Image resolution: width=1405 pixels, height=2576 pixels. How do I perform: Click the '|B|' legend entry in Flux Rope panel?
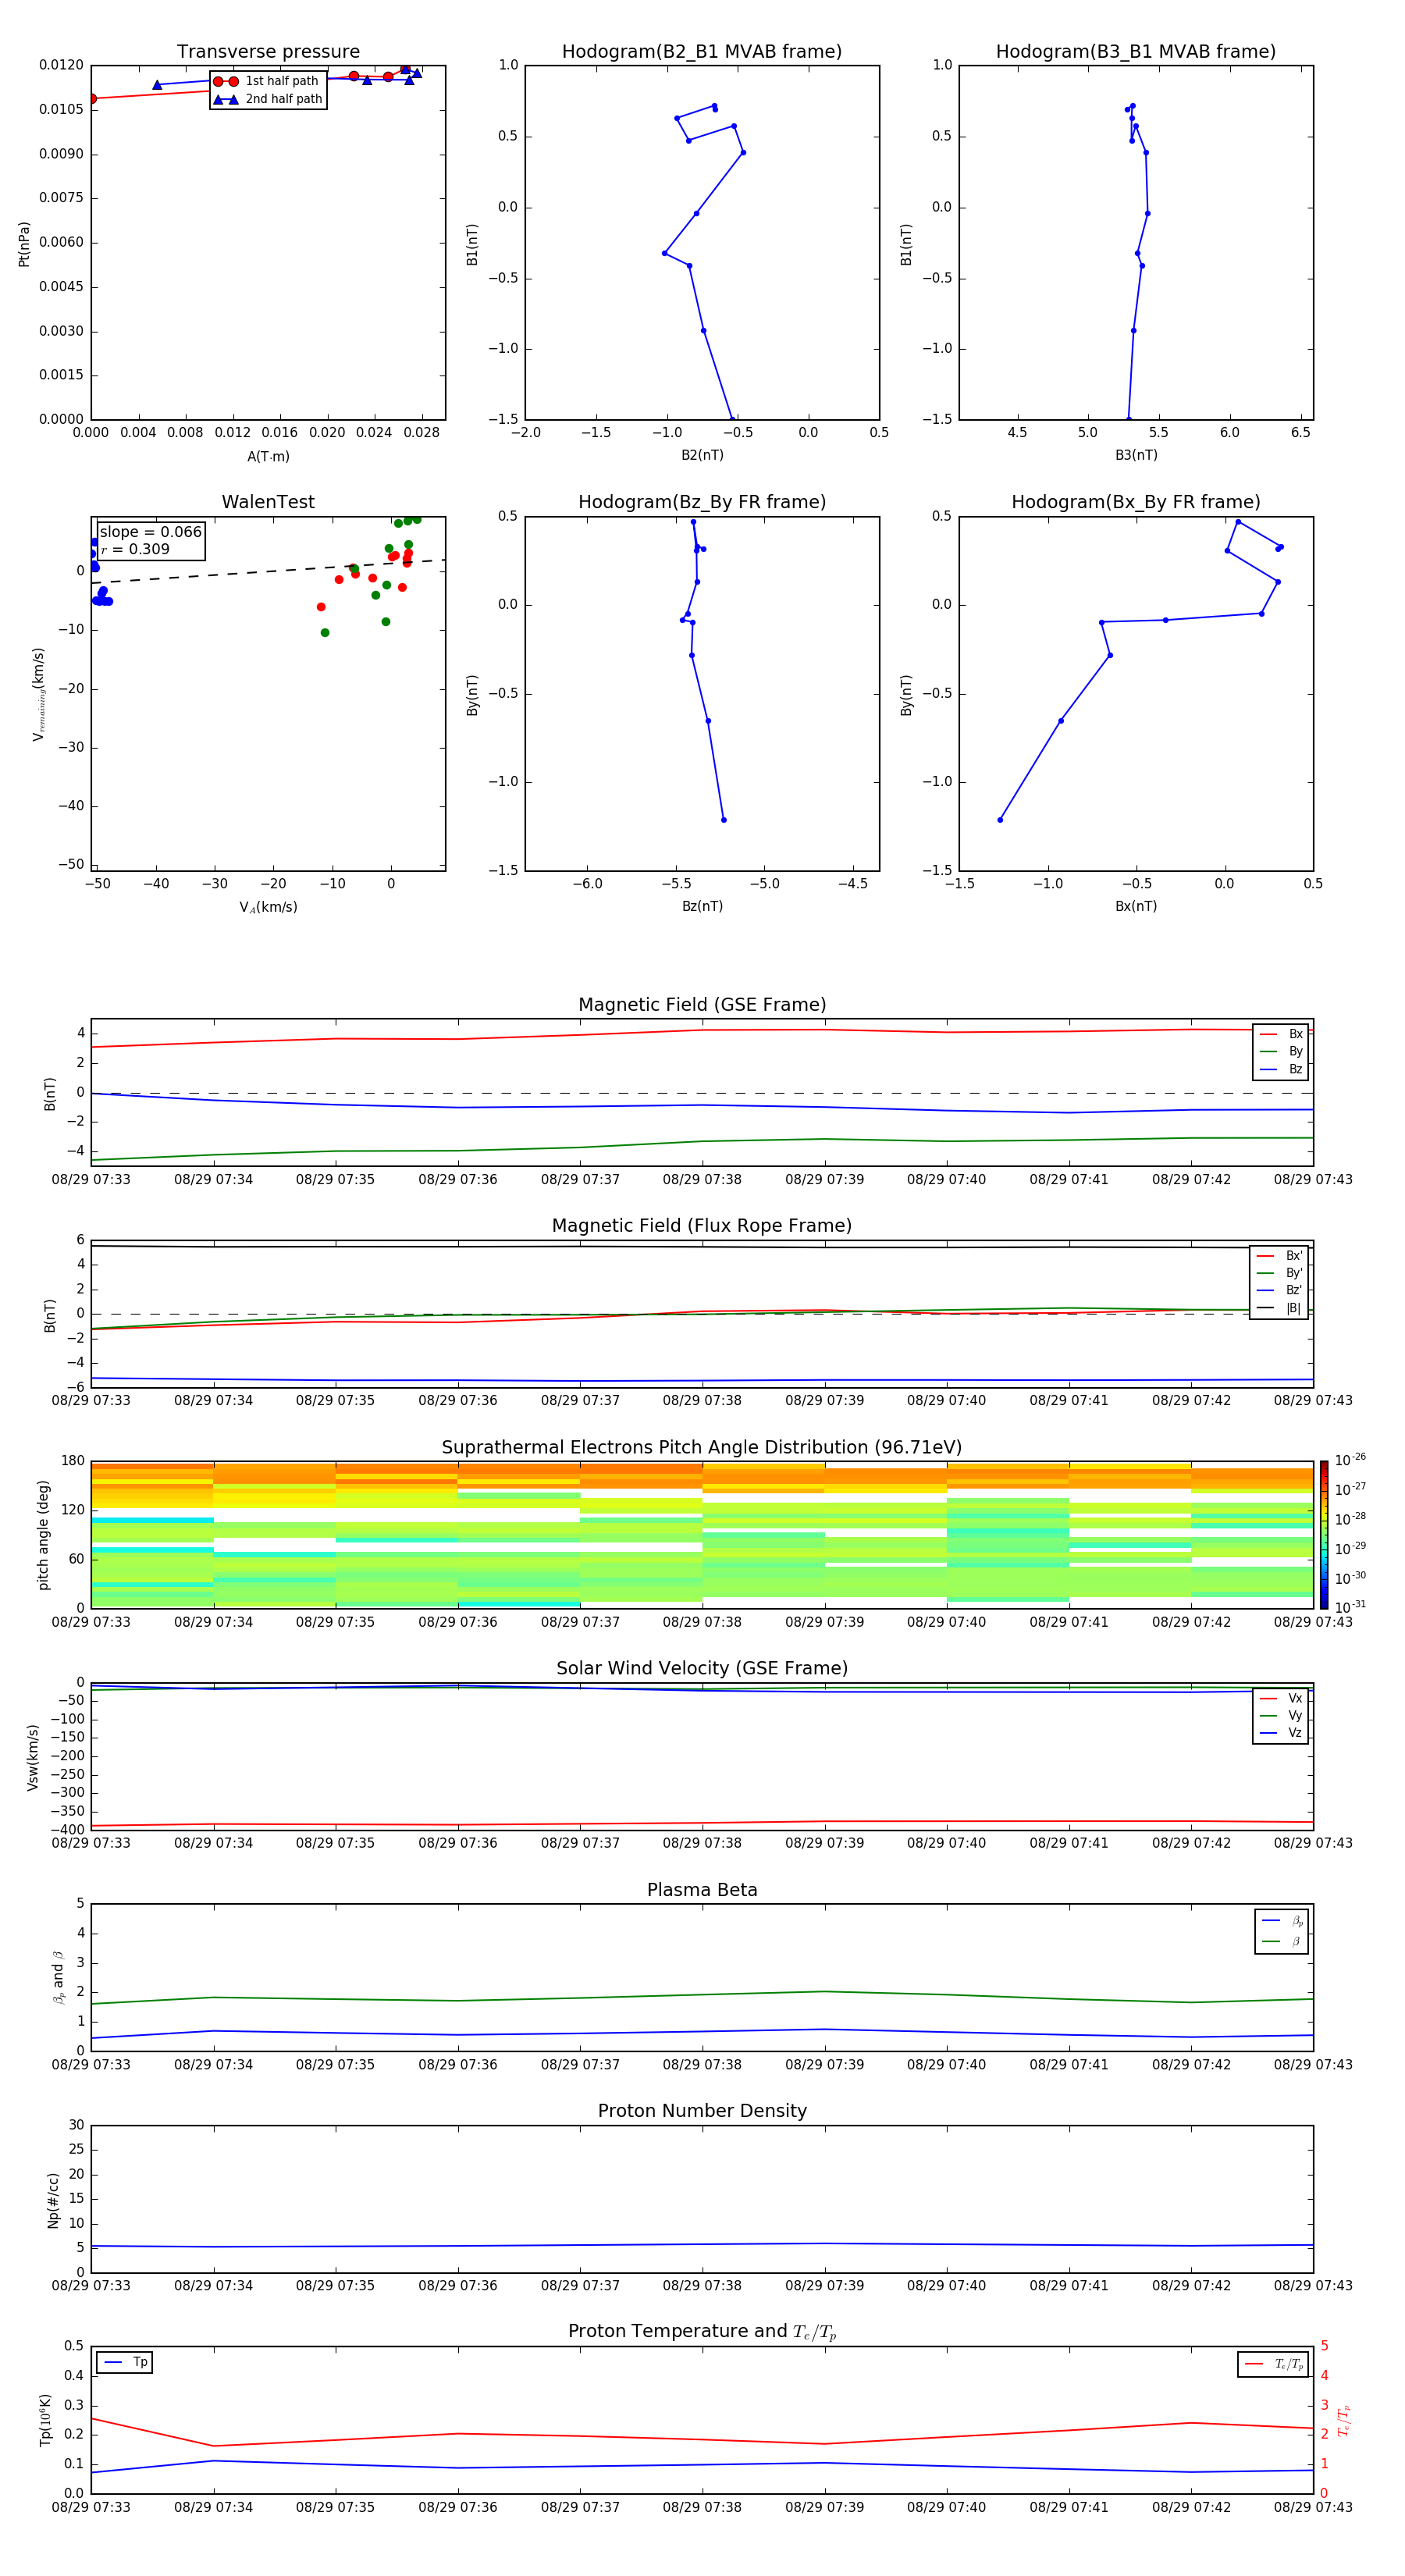point(1279,1308)
